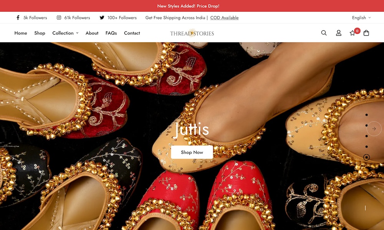Screen dimensions: 384x230
Task: Open the shopping bag cart icon
Action: point(366,33)
